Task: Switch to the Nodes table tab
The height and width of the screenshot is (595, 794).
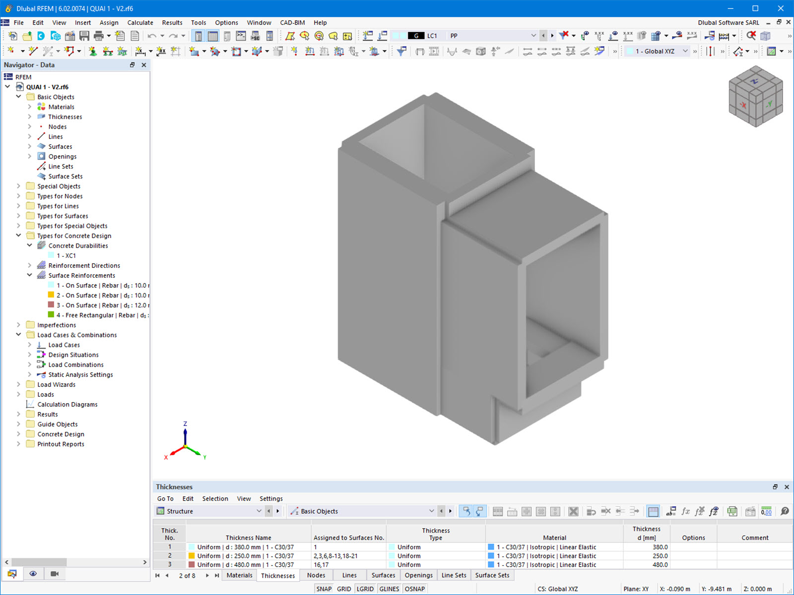Action: point(316,575)
